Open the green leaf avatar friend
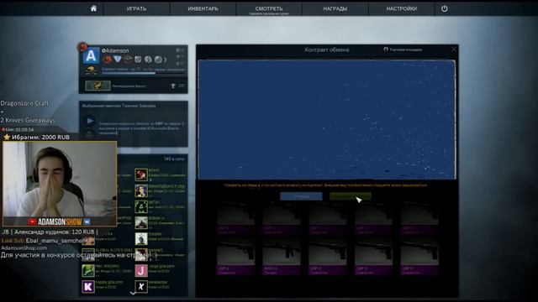This screenshot has width=538, height=302. (x=88, y=270)
